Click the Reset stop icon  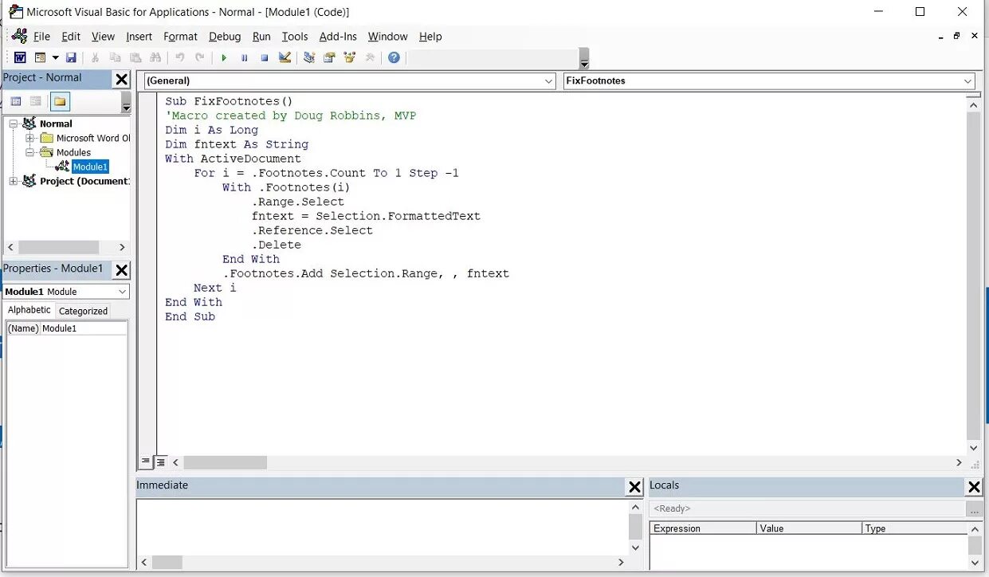[264, 57]
